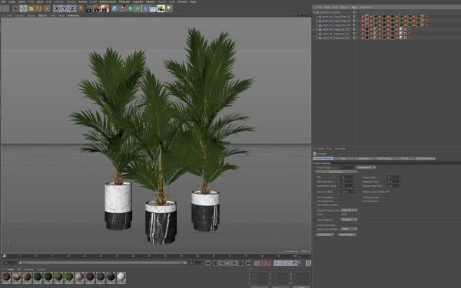Activate the Move tool in the top toolbar
The height and width of the screenshot is (288, 461).
(x=24, y=8)
